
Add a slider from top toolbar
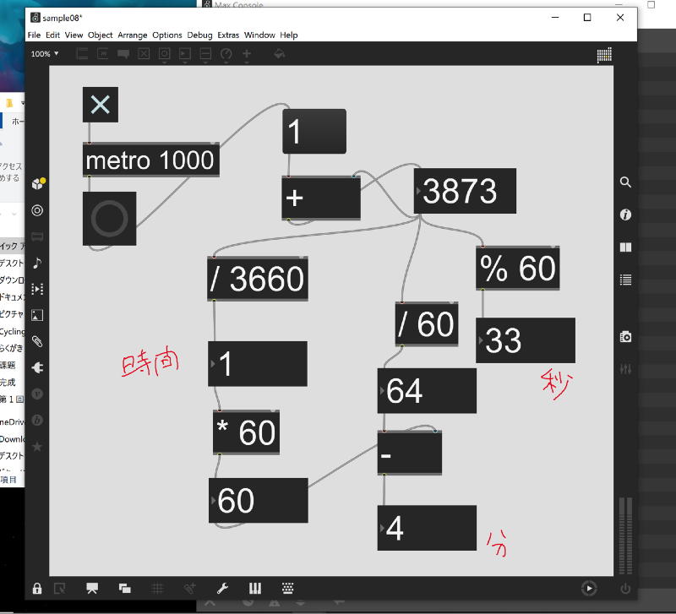coord(205,54)
